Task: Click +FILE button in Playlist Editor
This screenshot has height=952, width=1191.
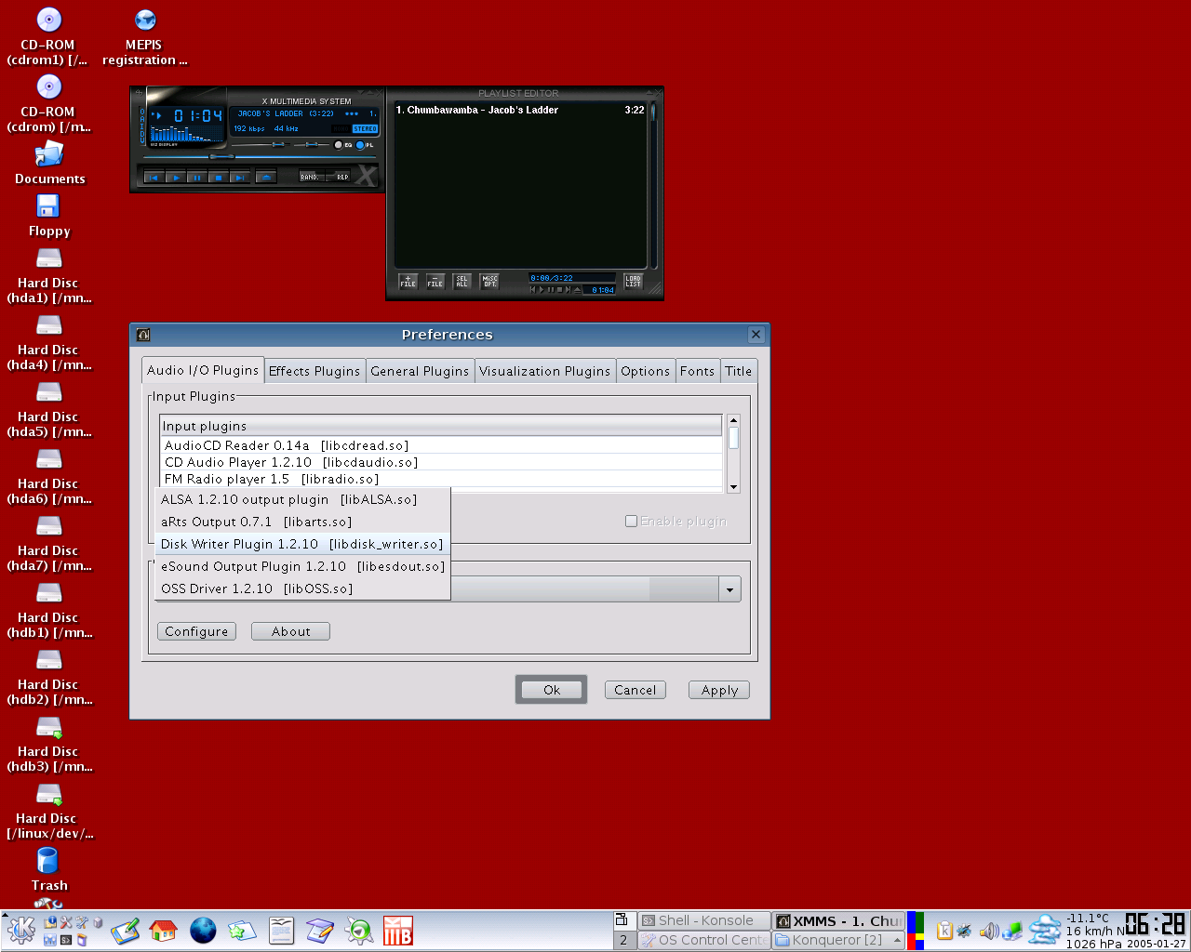Action: click(x=408, y=282)
